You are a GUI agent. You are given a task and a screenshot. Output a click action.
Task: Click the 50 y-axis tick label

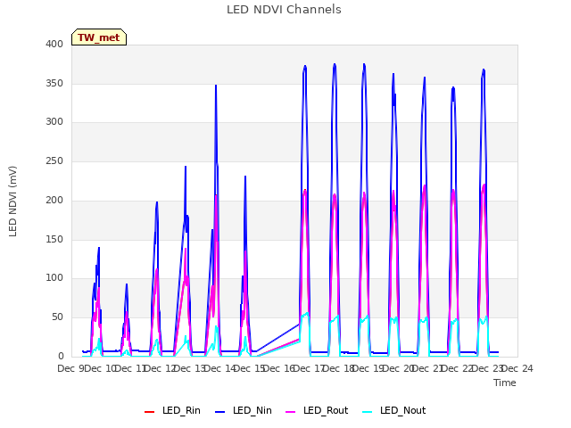point(57,317)
